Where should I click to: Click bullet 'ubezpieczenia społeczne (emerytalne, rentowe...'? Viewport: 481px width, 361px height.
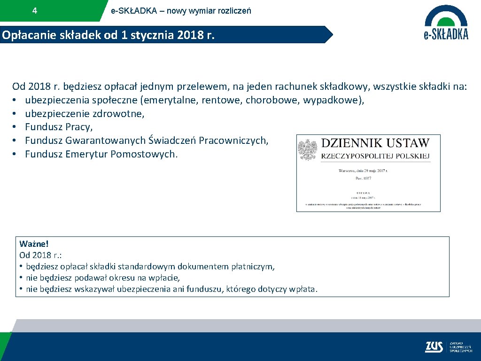pos(194,100)
